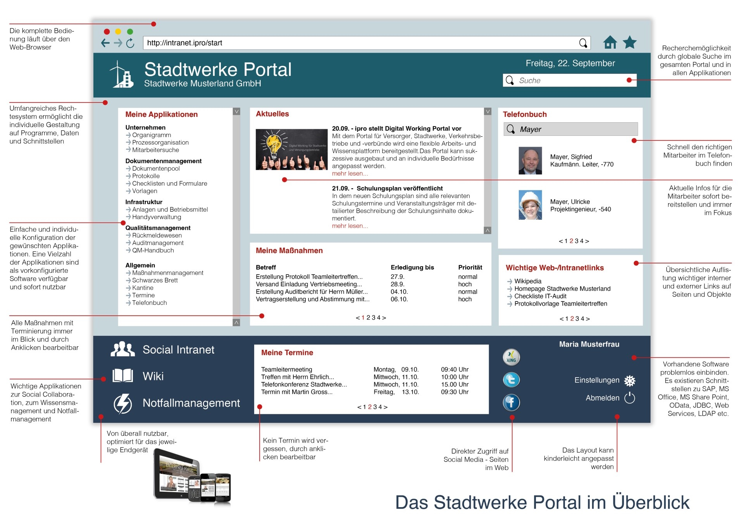Open the XING social media icon

[511, 357]
